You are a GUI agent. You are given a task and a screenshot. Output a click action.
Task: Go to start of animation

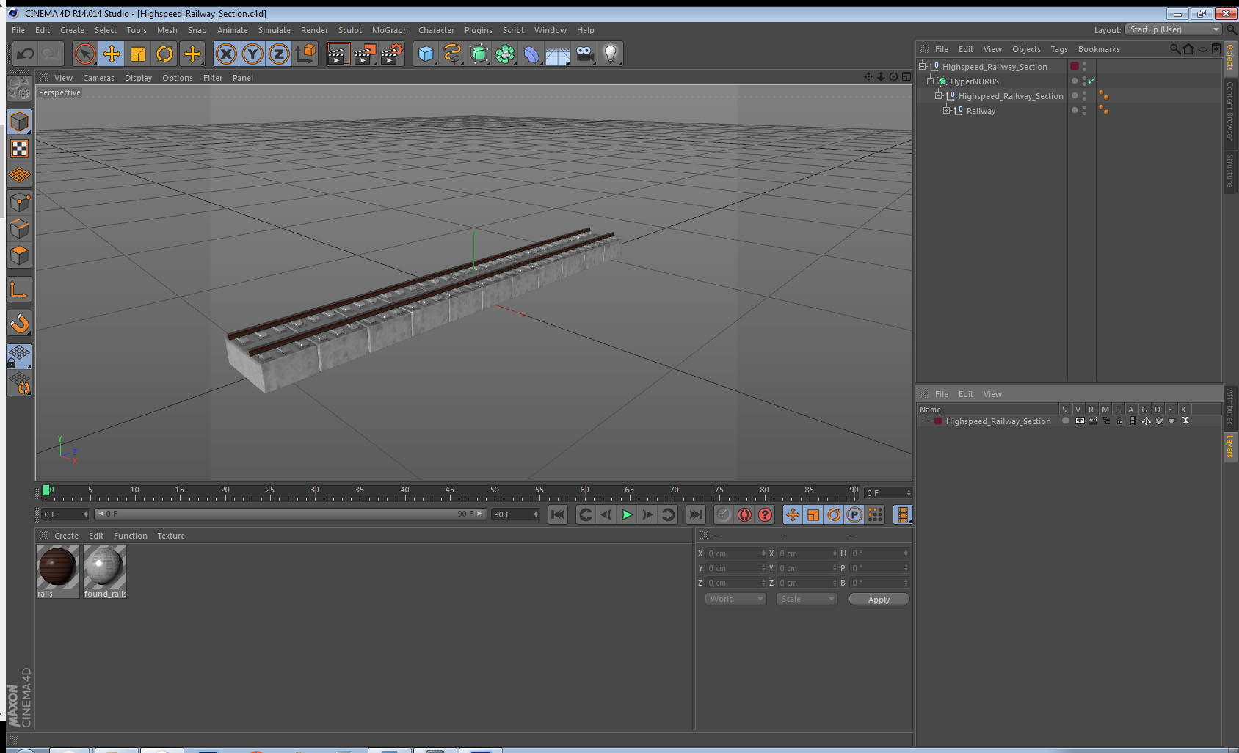pyautogui.click(x=558, y=514)
